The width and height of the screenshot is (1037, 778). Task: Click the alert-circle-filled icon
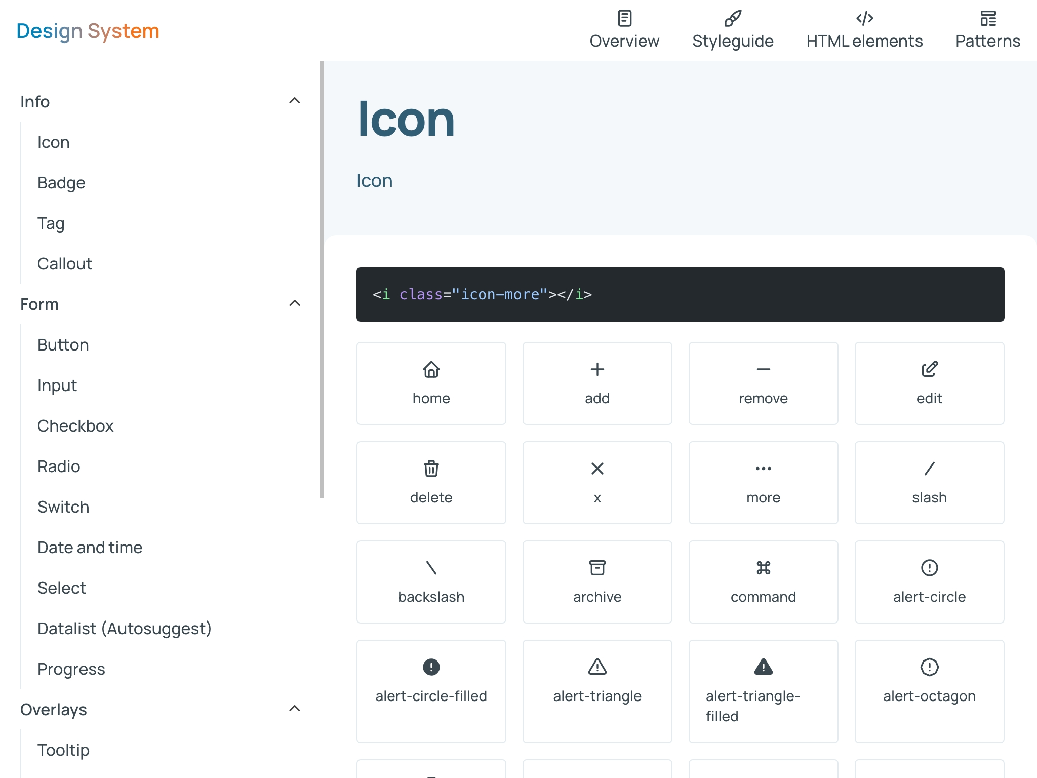point(431,667)
